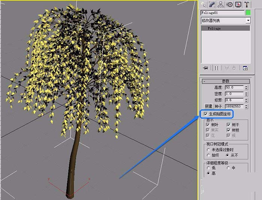Click the 种子 spinner arrows
The height and width of the screenshot is (200, 262).
click(246, 106)
